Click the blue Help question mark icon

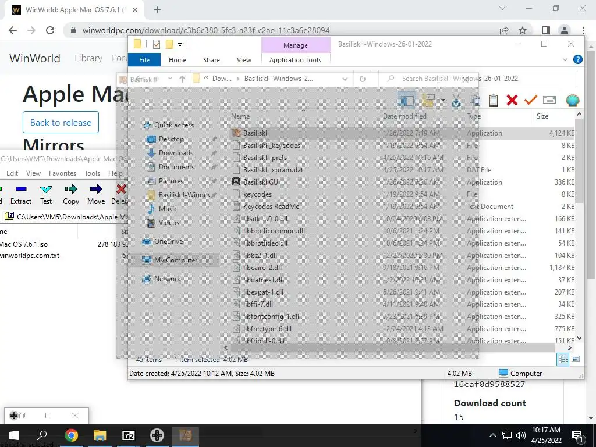pyautogui.click(x=578, y=59)
